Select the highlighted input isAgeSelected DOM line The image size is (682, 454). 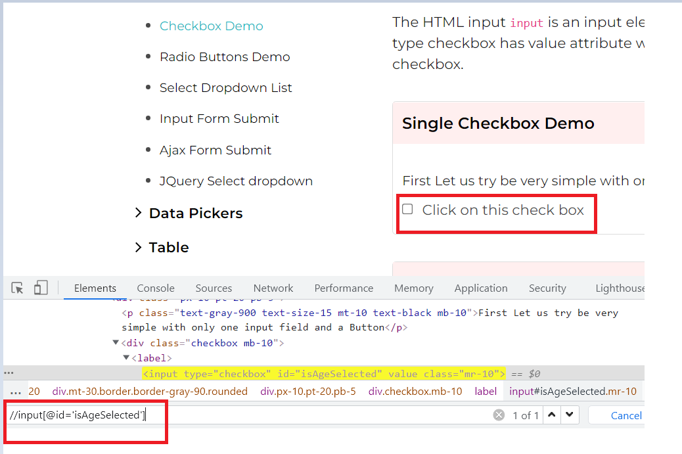coord(324,374)
